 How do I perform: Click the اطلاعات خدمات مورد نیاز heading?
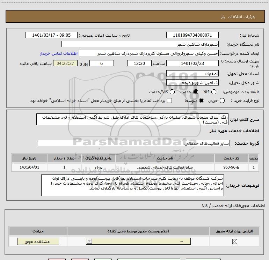coord(234,131)
